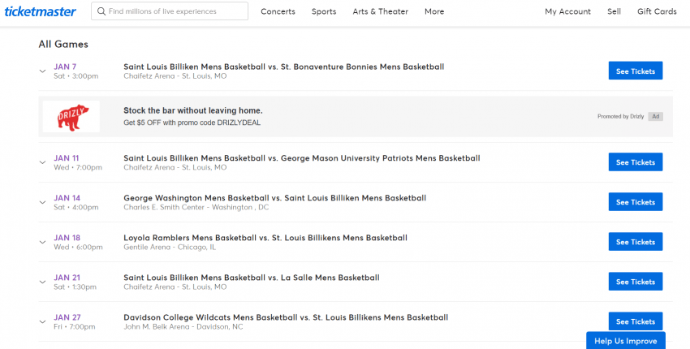See tickets for George Washington game
The image size is (690, 349).
(x=636, y=202)
